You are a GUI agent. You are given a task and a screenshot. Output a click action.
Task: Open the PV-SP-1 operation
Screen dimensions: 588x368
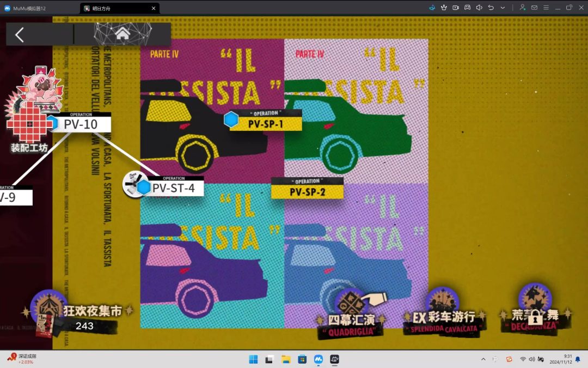[x=265, y=121]
